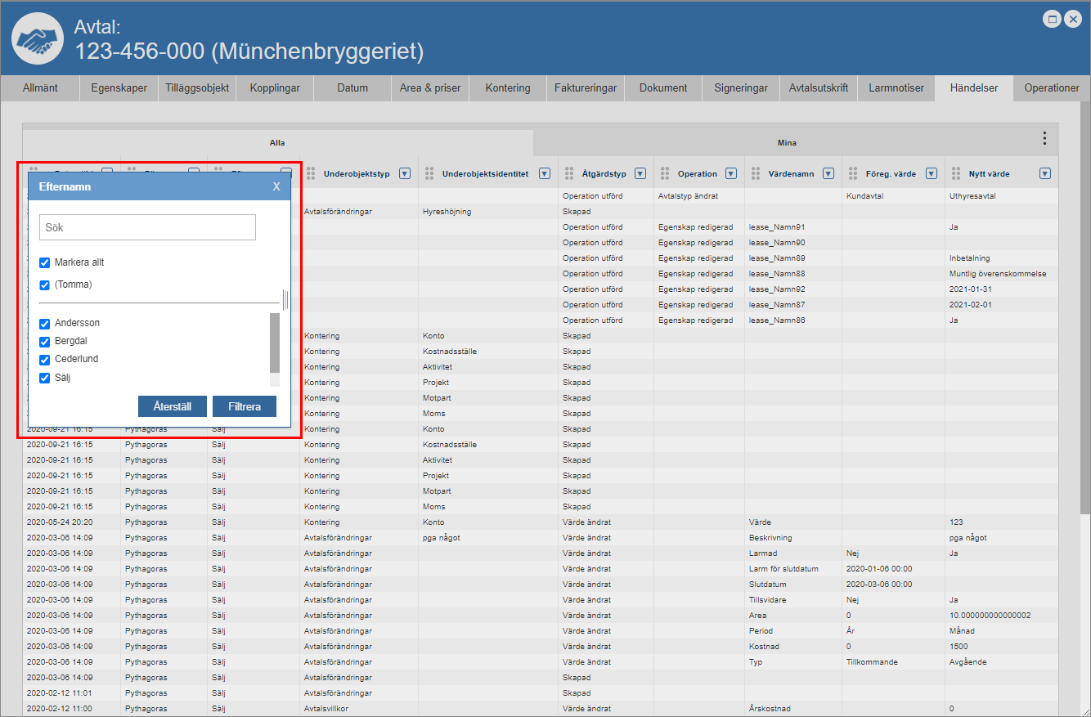Expand the Föreg. värde filter dropdown
This screenshot has width=1091, height=717.
[x=930, y=173]
